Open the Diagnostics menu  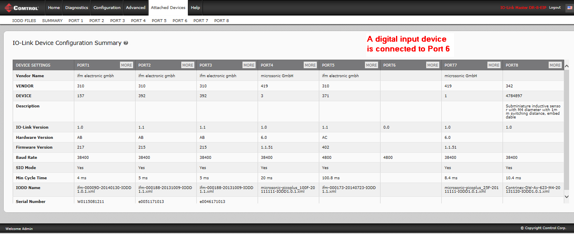[x=76, y=7]
